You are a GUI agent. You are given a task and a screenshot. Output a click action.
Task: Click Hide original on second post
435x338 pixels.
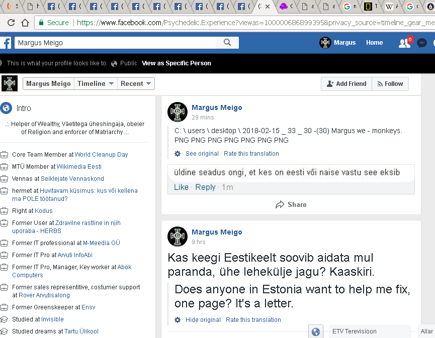[203, 320]
